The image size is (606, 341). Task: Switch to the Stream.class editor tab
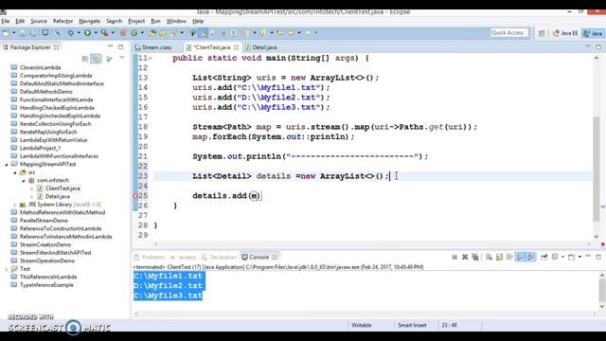click(156, 47)
